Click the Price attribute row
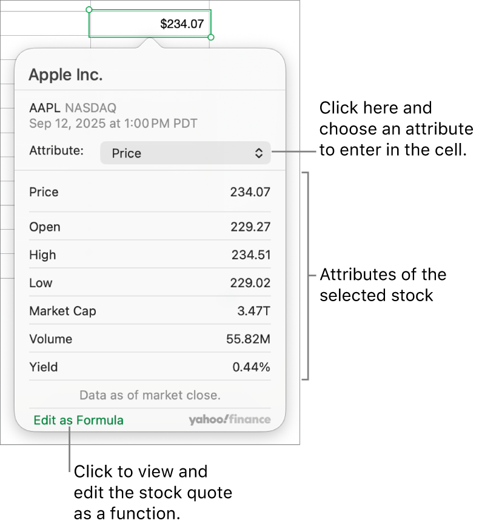 point(150,192)
